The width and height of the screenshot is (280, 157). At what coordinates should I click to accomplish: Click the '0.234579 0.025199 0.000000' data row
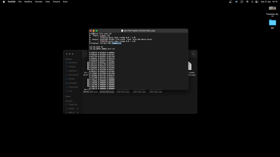pyautogui.click(x=102, y=79)
